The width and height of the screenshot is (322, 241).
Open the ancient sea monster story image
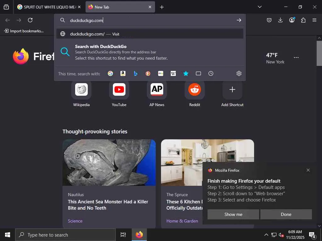pos(109,163)
